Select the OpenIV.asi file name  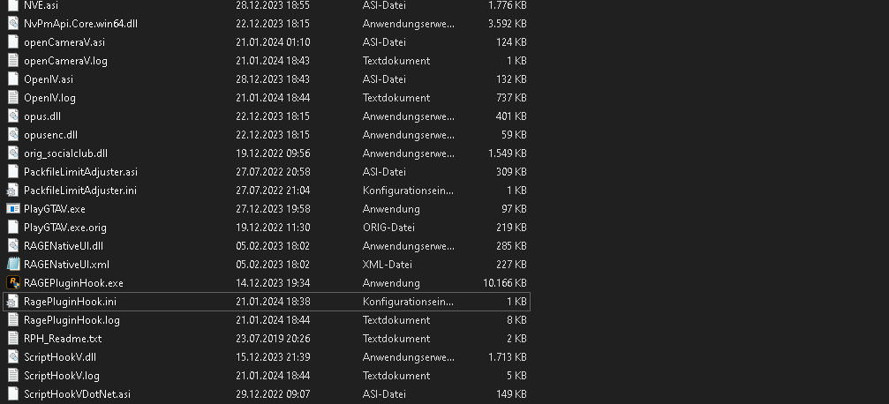[x=49, y=79]
